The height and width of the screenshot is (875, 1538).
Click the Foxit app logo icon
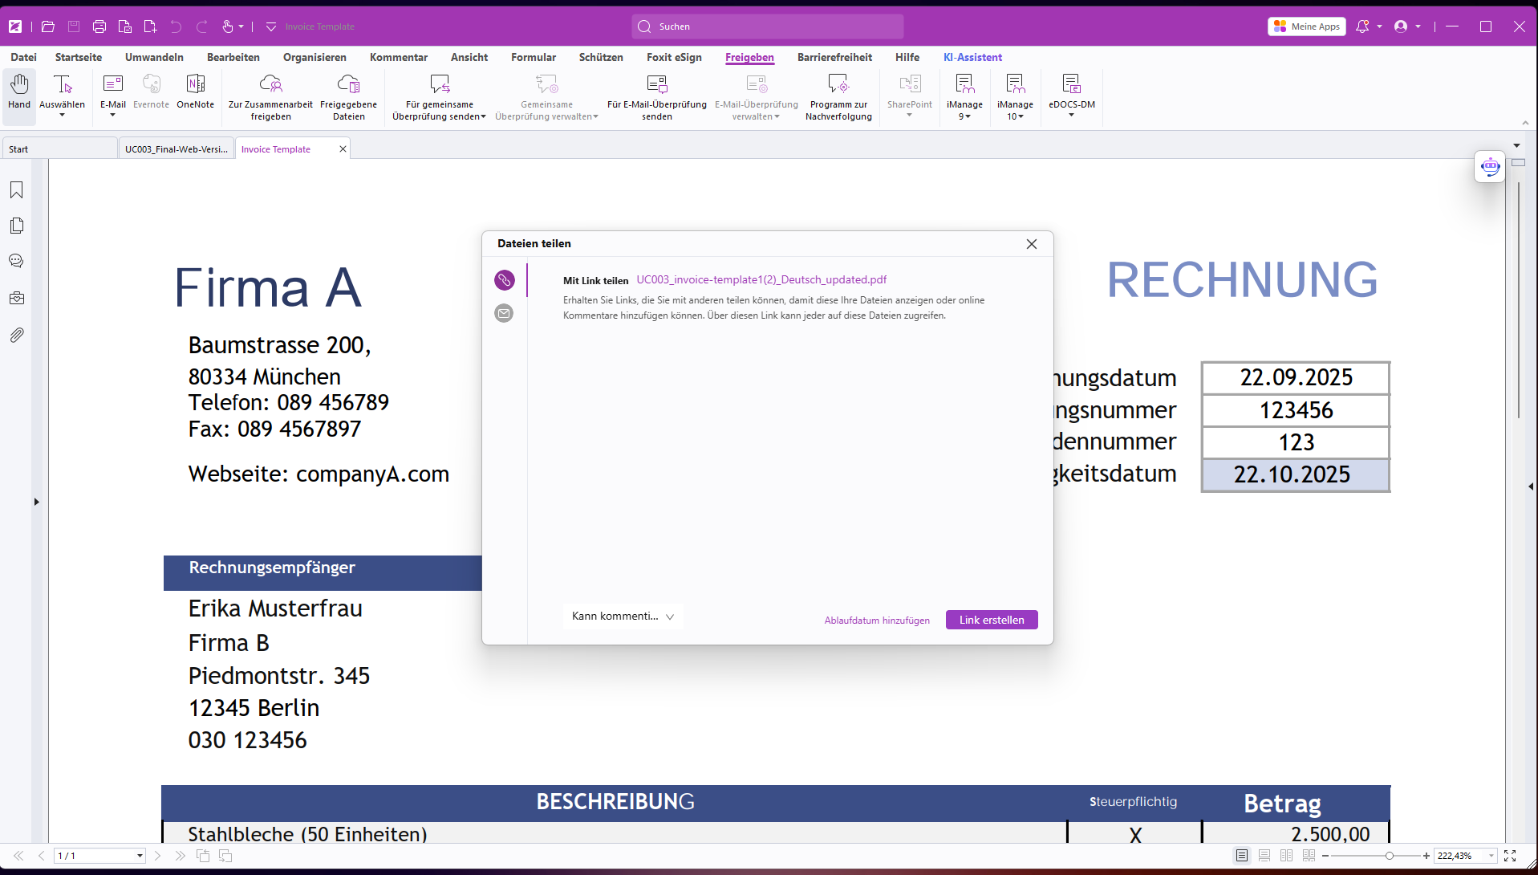(15, 26)
